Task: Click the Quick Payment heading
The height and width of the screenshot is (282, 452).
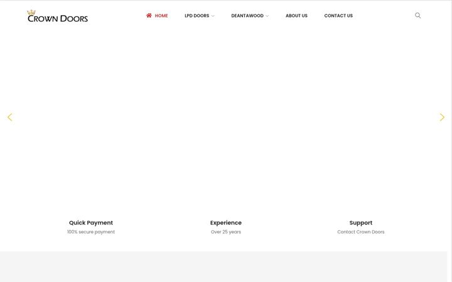Action: [x=91, y=222]
